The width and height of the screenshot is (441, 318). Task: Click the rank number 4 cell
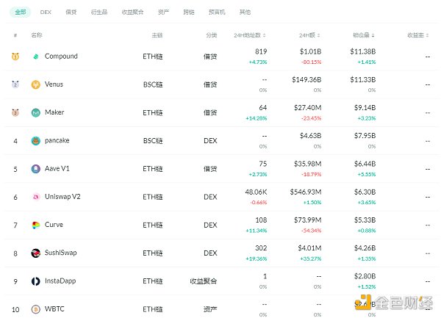coord(15,141)
